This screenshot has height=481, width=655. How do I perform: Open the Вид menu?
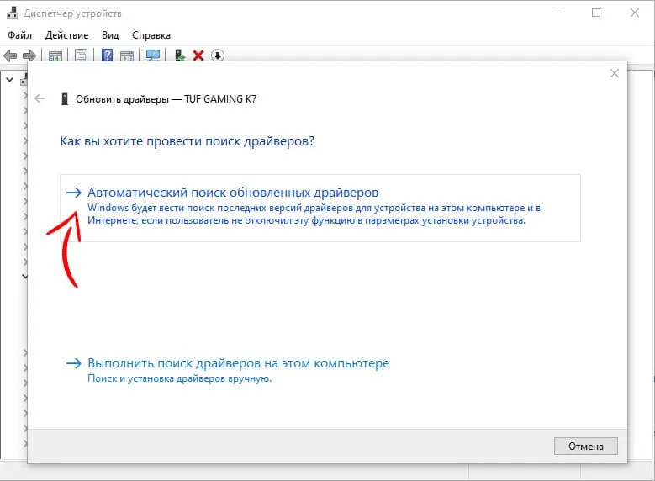coord(110,35)
